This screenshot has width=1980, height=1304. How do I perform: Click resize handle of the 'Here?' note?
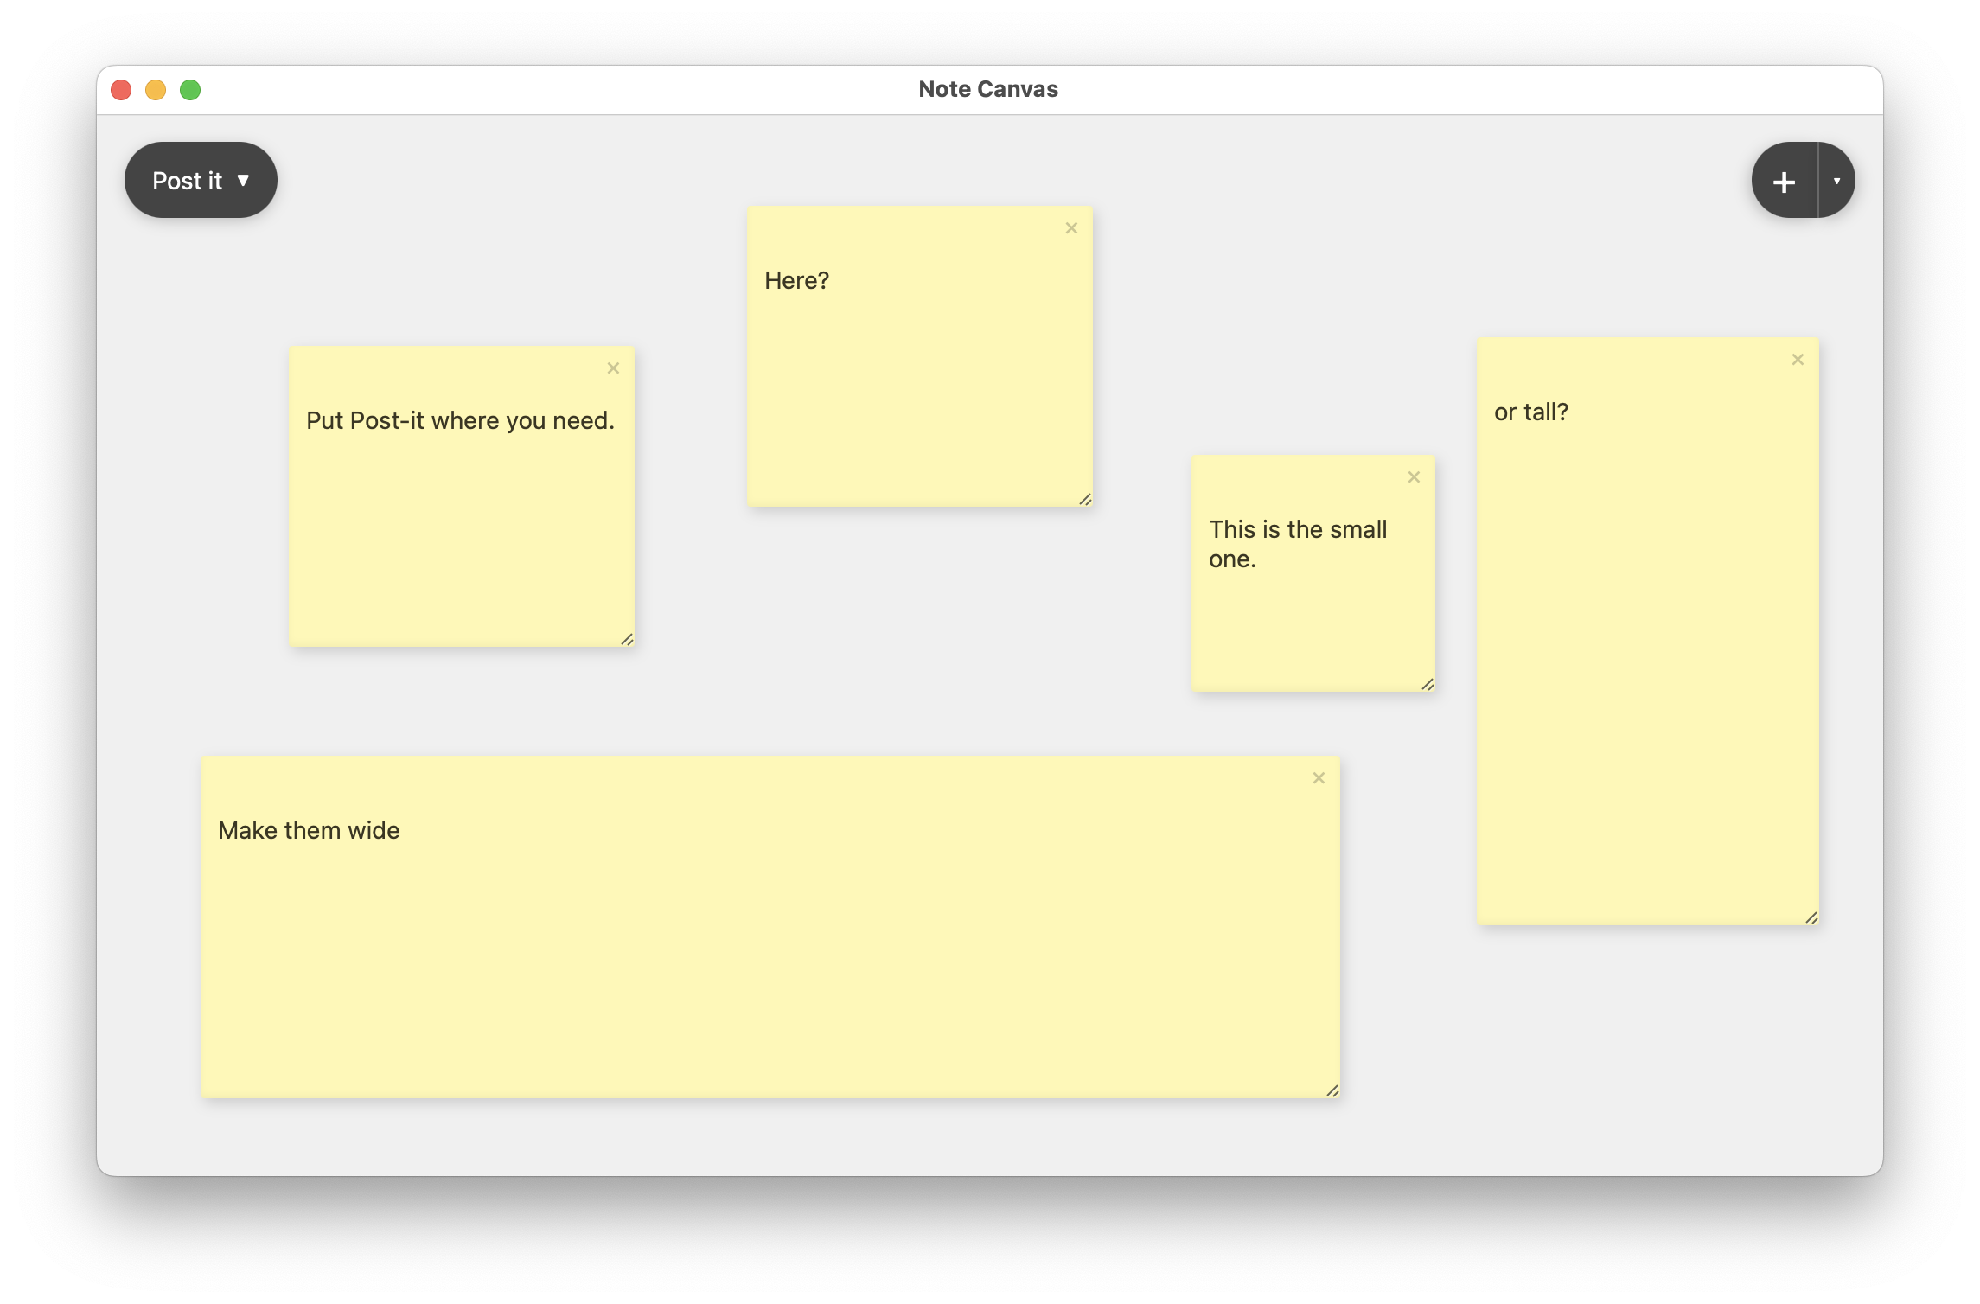tap(1085, 499)
